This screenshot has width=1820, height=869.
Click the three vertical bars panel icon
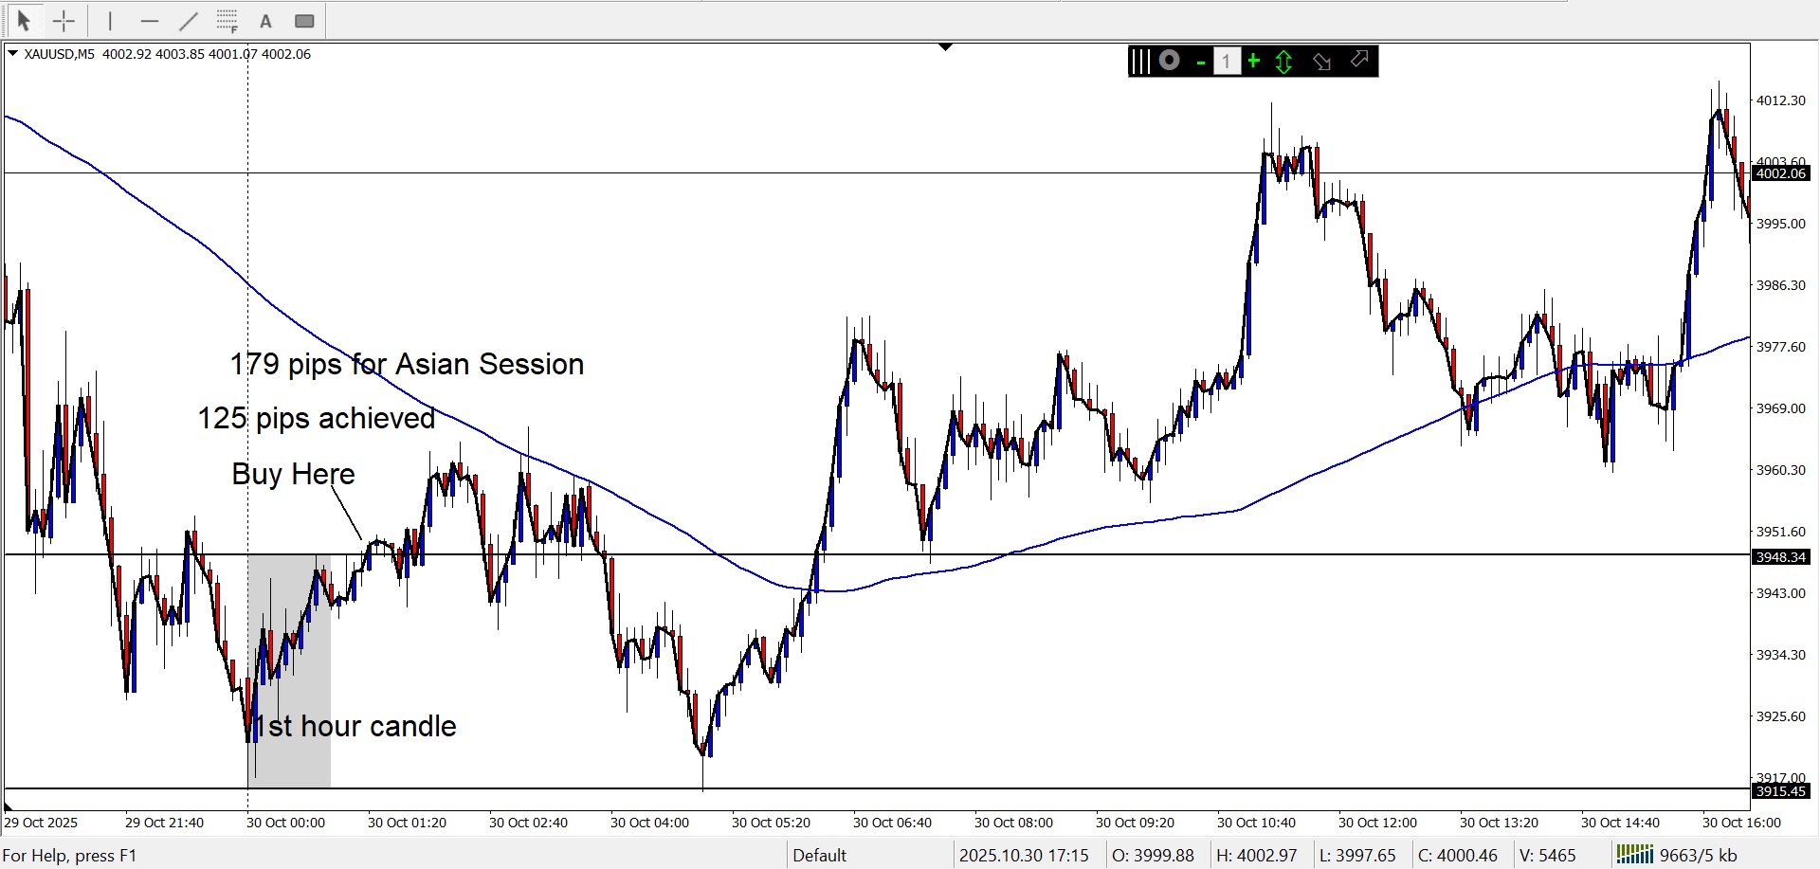pyautogui.click(x=1140, y=62)
